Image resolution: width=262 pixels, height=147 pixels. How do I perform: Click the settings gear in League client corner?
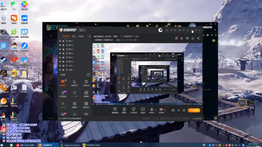point(216,118)
